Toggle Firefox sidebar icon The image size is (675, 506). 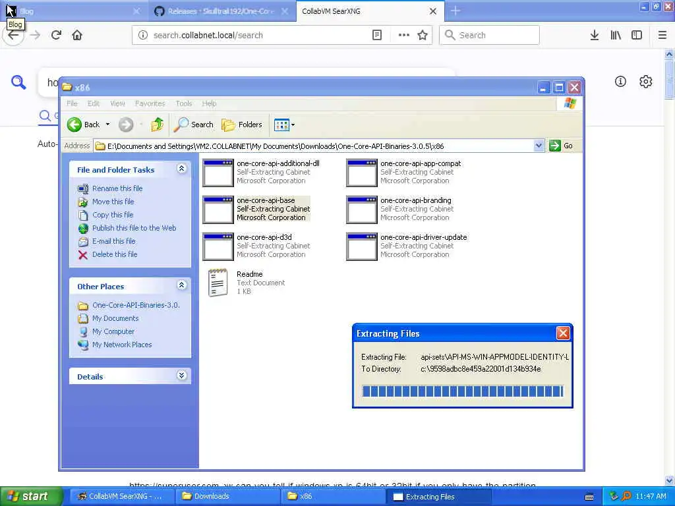coord(637,35)
